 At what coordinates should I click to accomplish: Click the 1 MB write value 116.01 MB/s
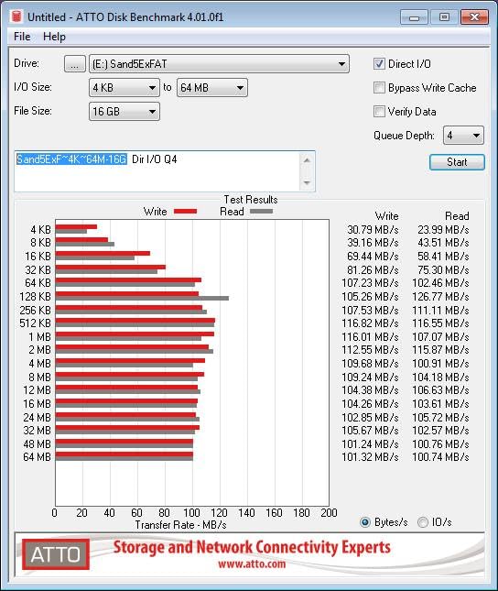point(370,336)
